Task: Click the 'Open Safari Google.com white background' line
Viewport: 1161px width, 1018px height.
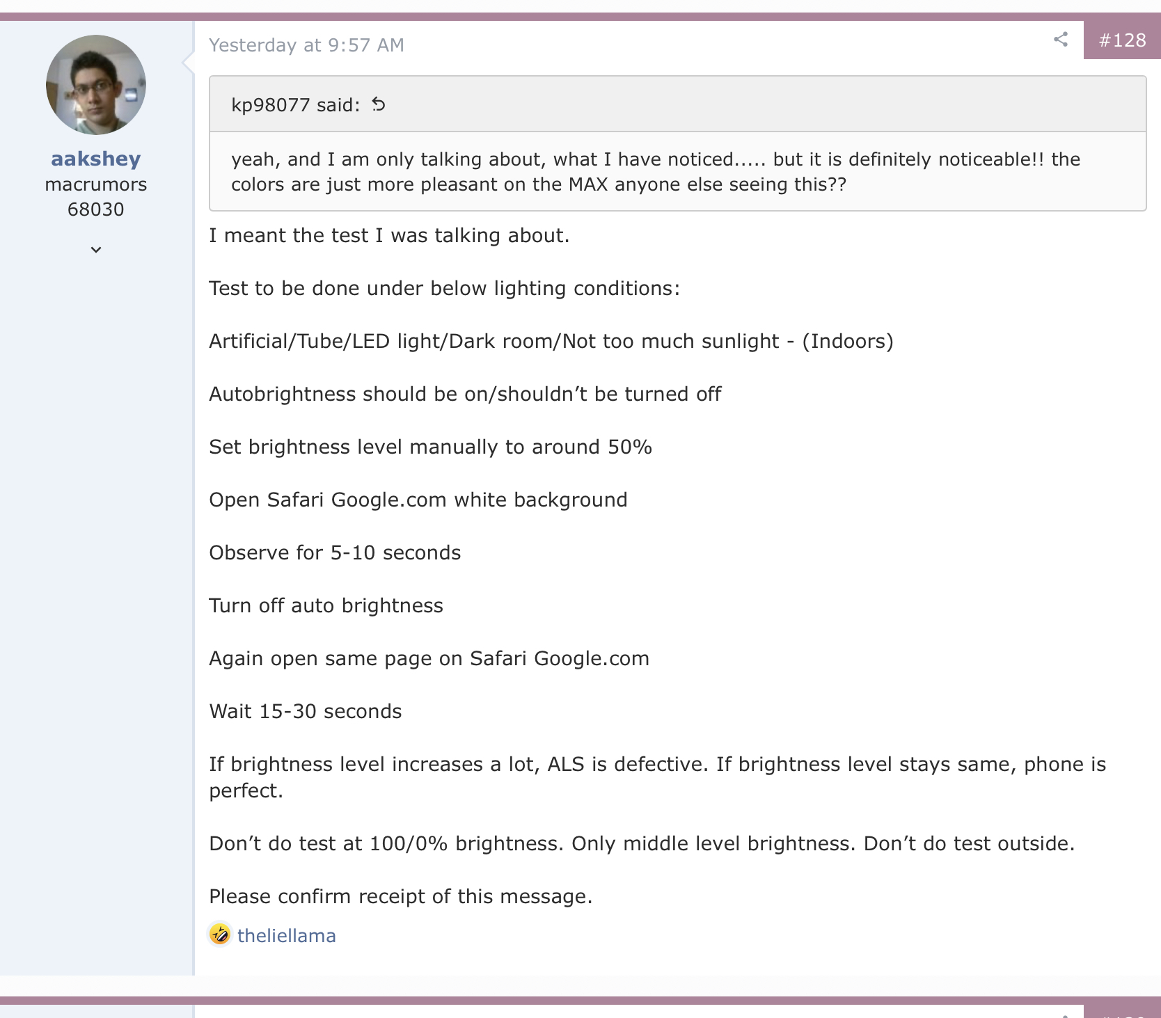Action: point(418,500)
